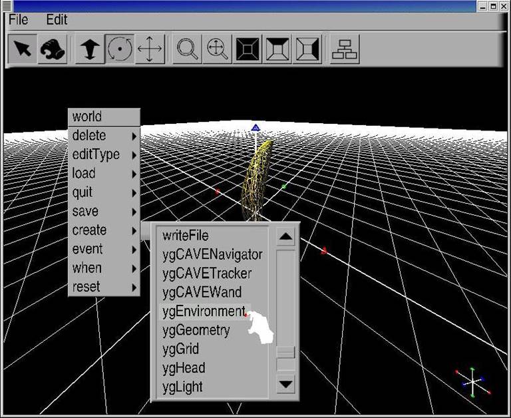
Task: Open the hierarchy tree diagram icon
Action: (345, 49)
